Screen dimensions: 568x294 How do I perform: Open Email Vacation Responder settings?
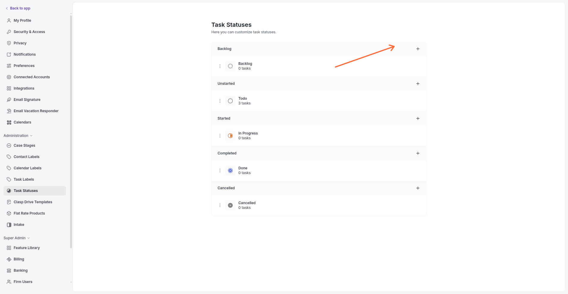35,111
